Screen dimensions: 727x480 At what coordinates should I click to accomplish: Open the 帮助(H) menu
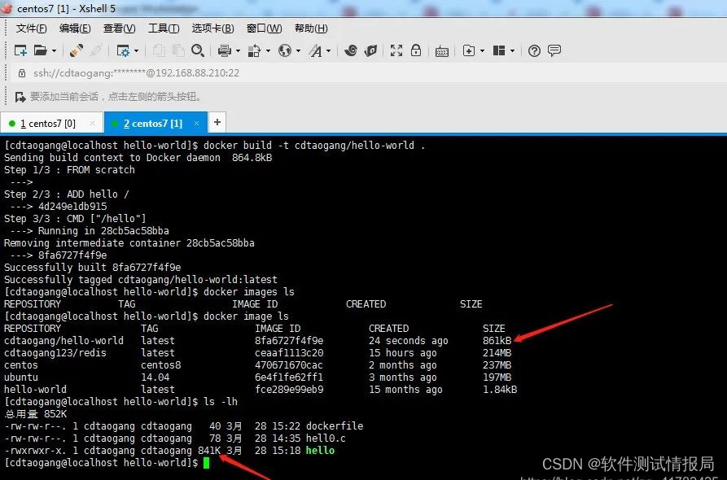click(311, 28)
